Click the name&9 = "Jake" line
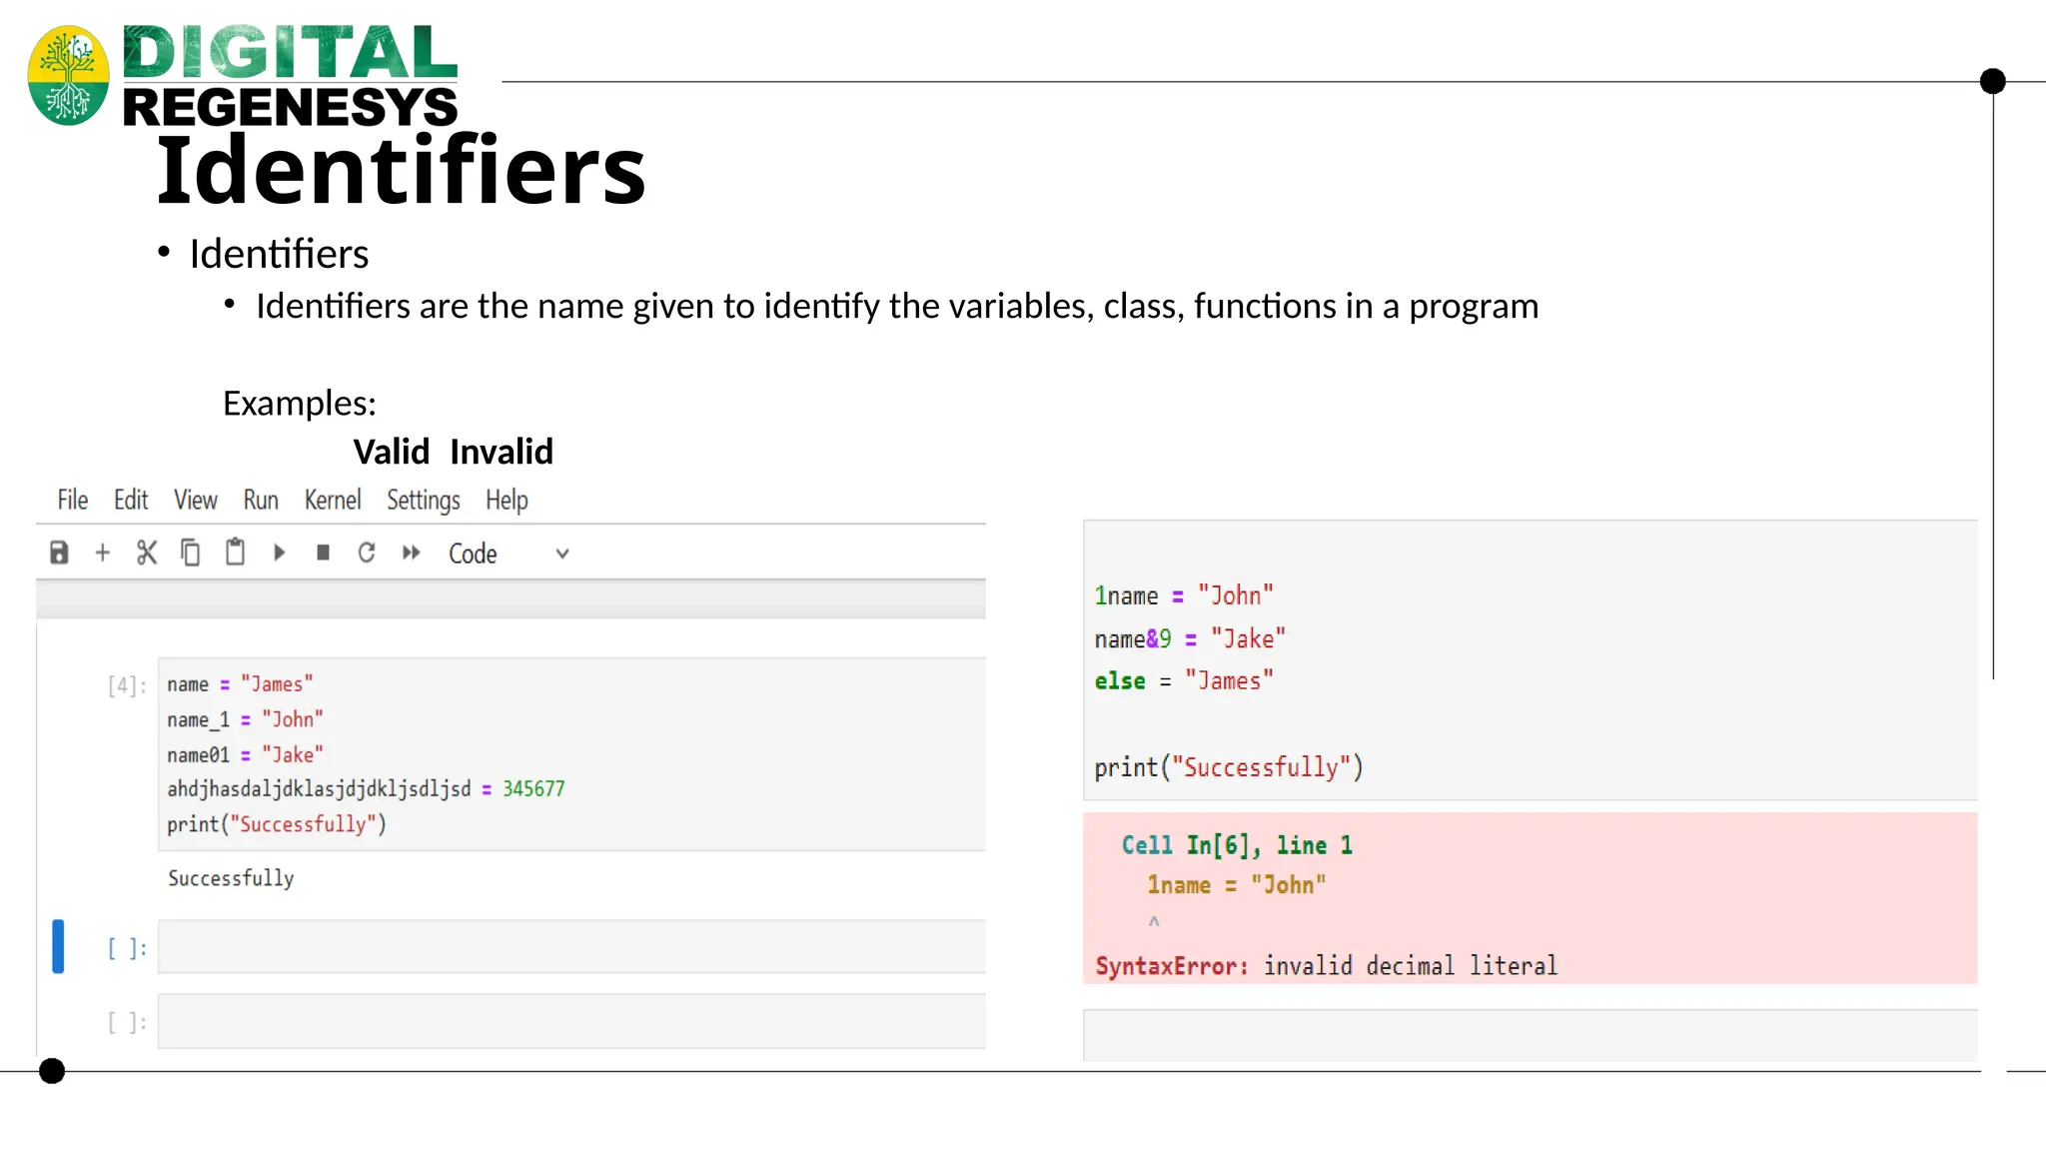 click(x=1190, y=638)
